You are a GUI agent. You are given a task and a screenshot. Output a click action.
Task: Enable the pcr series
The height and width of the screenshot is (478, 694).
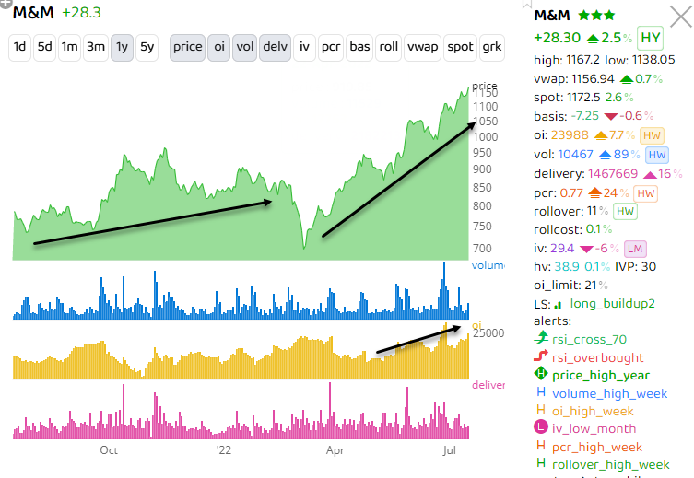pos(331,47)
